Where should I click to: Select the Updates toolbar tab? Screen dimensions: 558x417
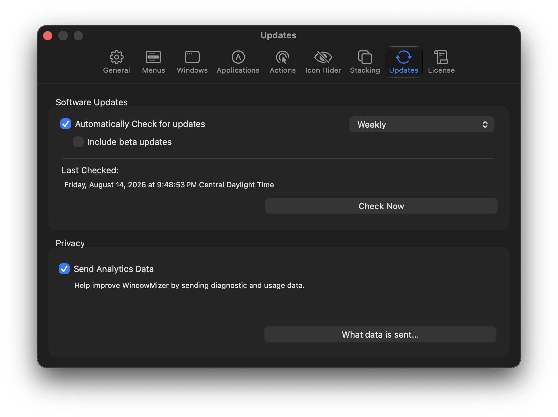point(403,62)
